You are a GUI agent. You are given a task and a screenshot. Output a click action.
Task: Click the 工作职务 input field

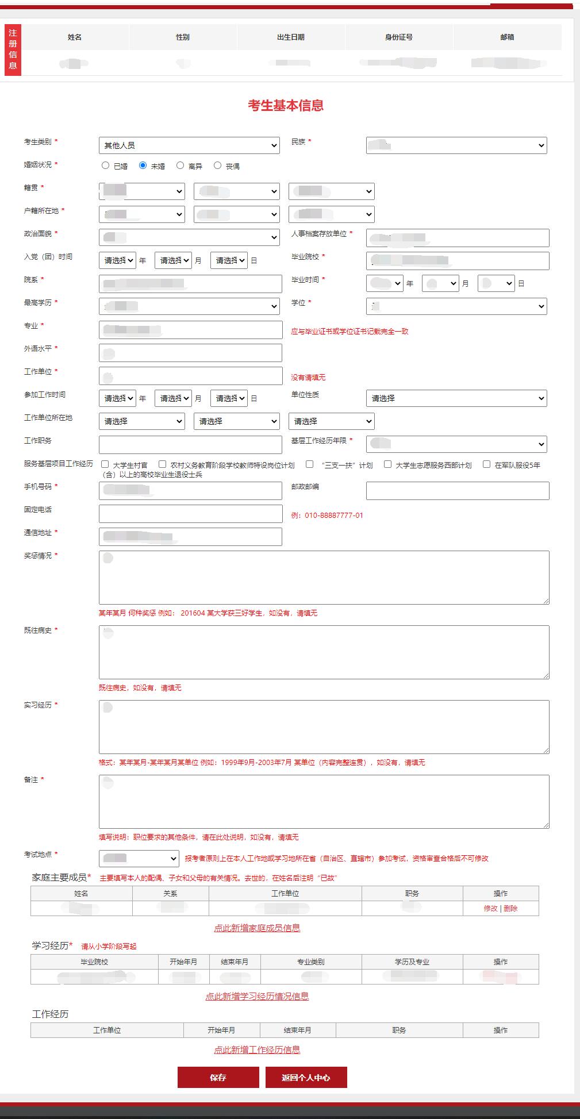[190, 444]
